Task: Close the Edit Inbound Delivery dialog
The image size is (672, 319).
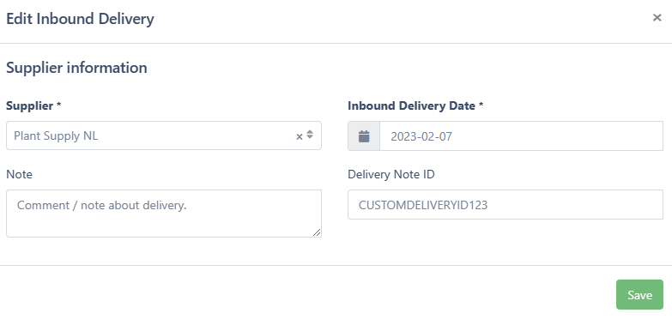Action: 657,17
